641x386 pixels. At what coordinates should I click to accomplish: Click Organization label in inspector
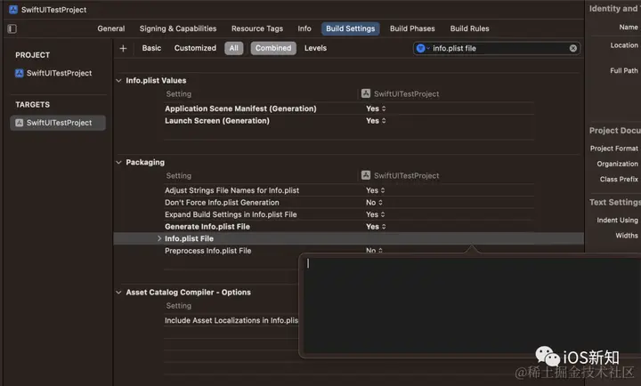coord(617,164)
